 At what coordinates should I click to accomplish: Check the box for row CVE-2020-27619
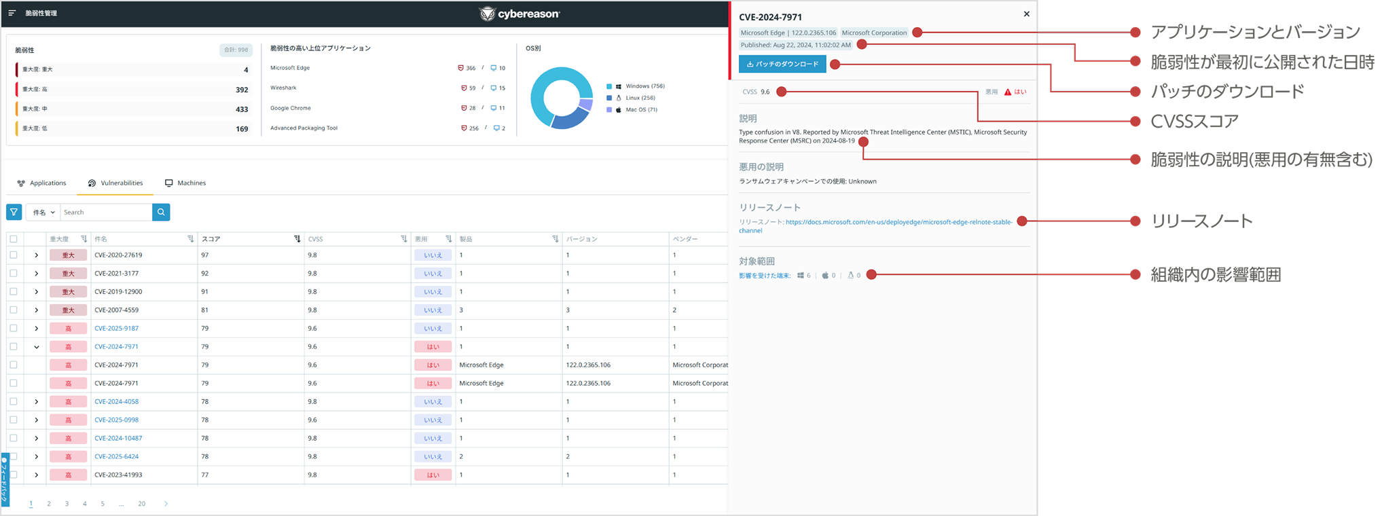tap(14, 255)
